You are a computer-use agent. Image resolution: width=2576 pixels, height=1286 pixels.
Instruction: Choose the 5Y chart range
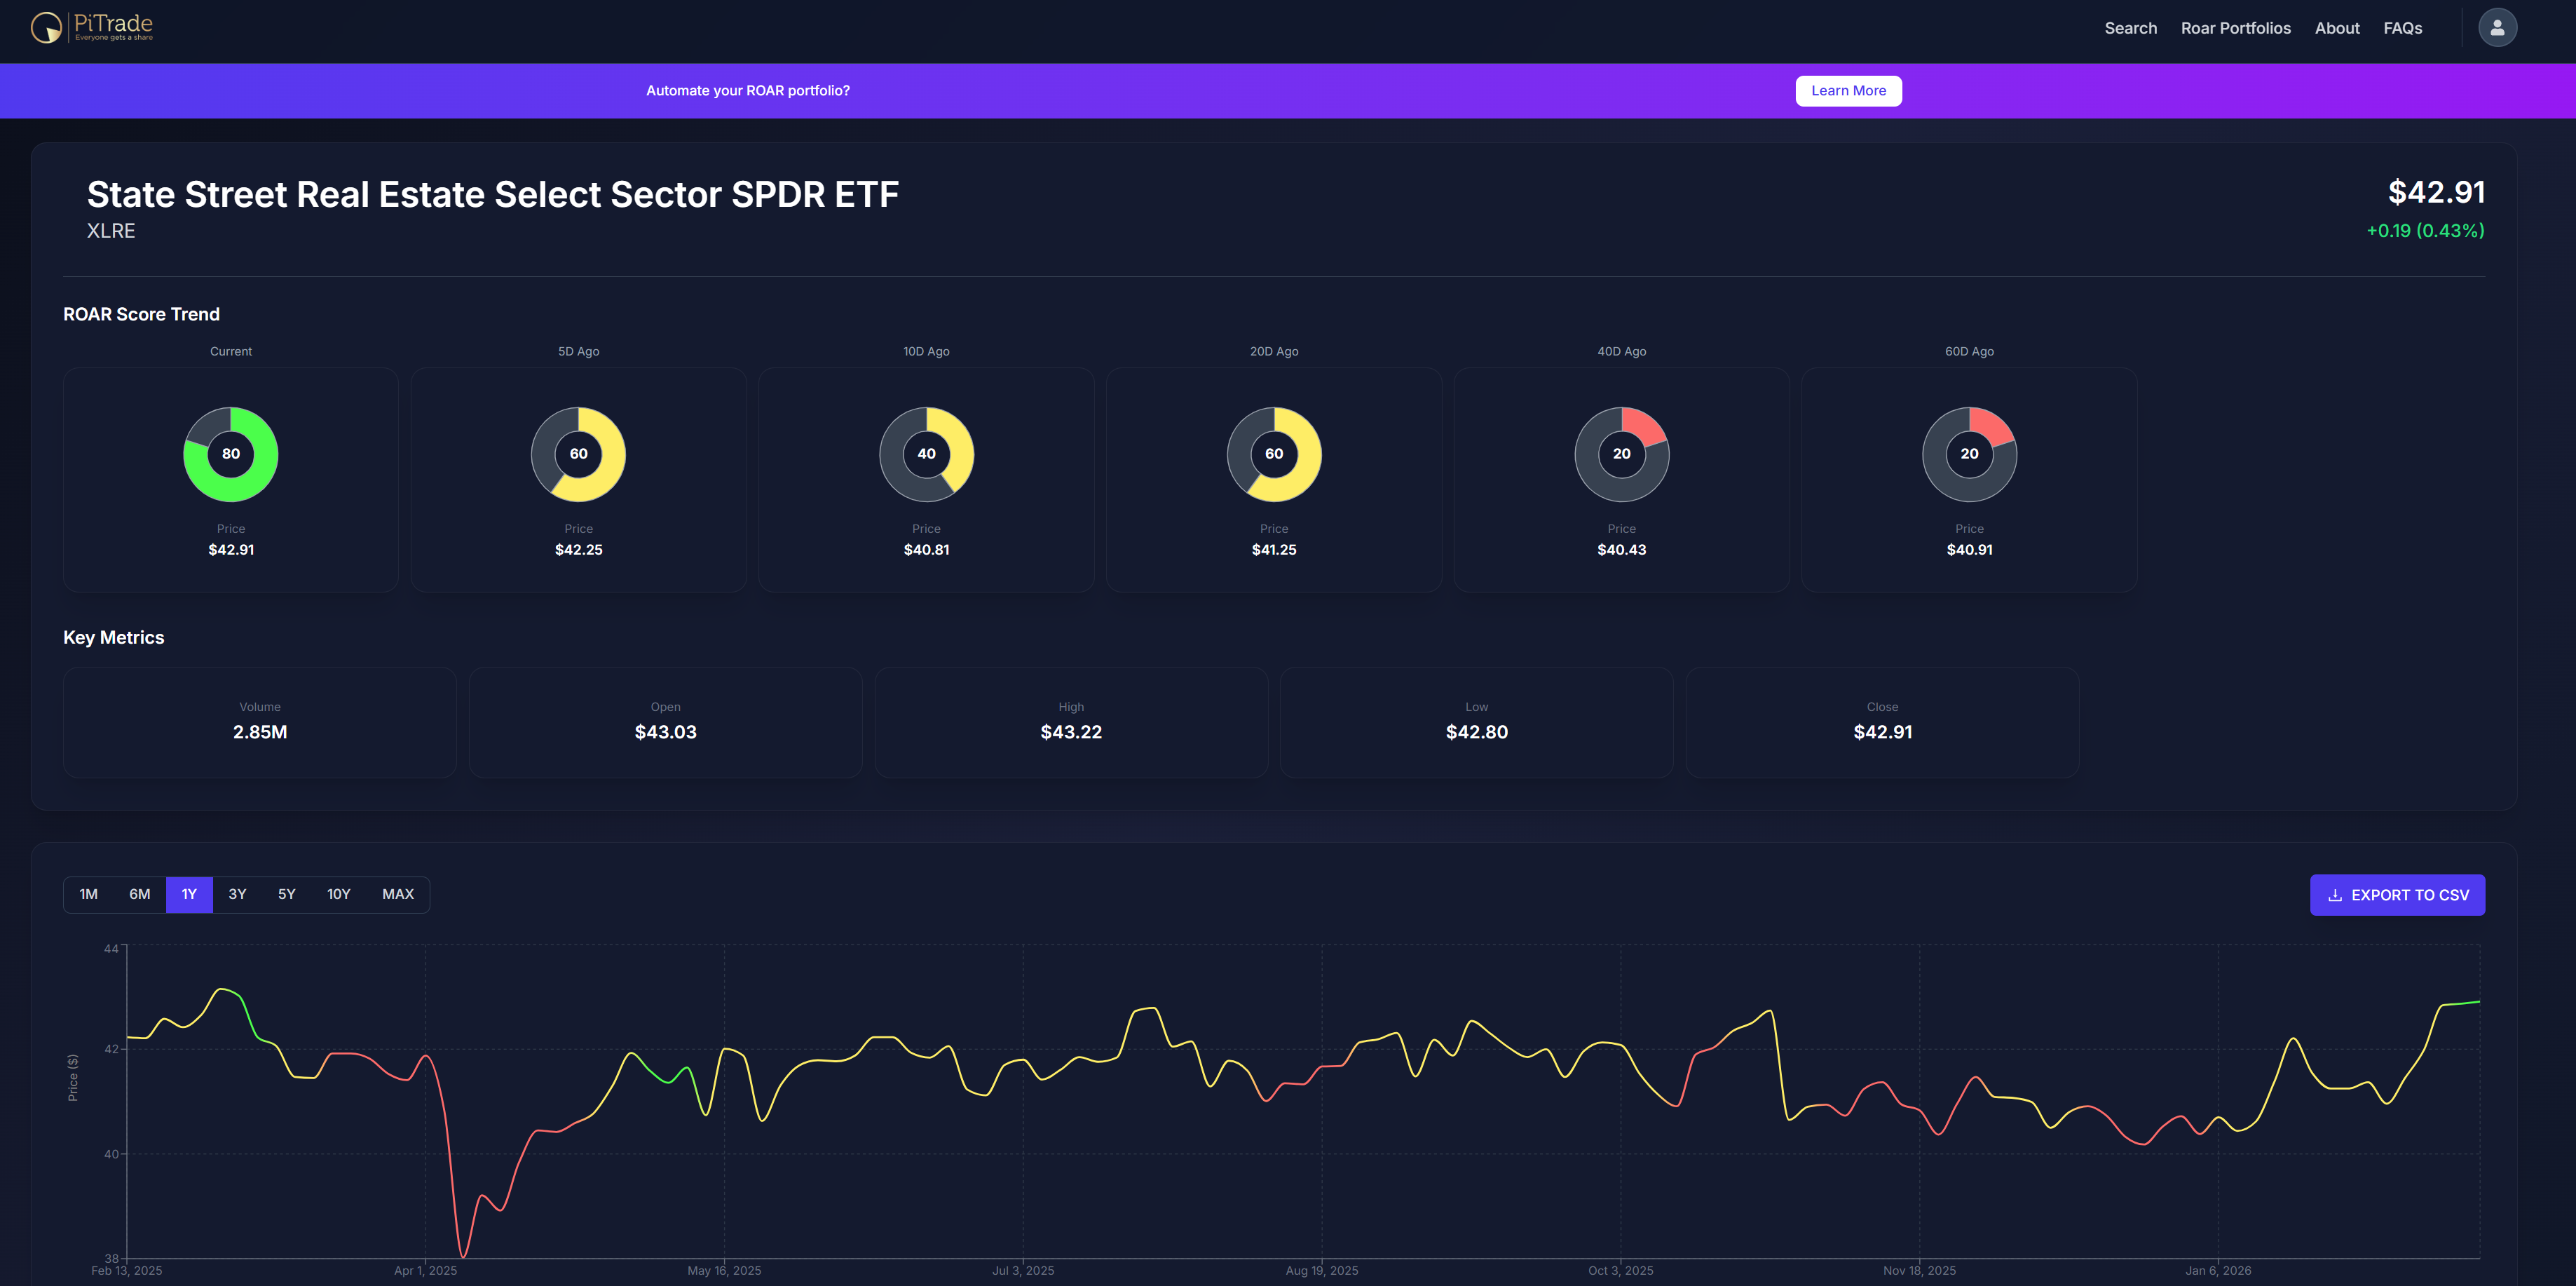[287, 894]
